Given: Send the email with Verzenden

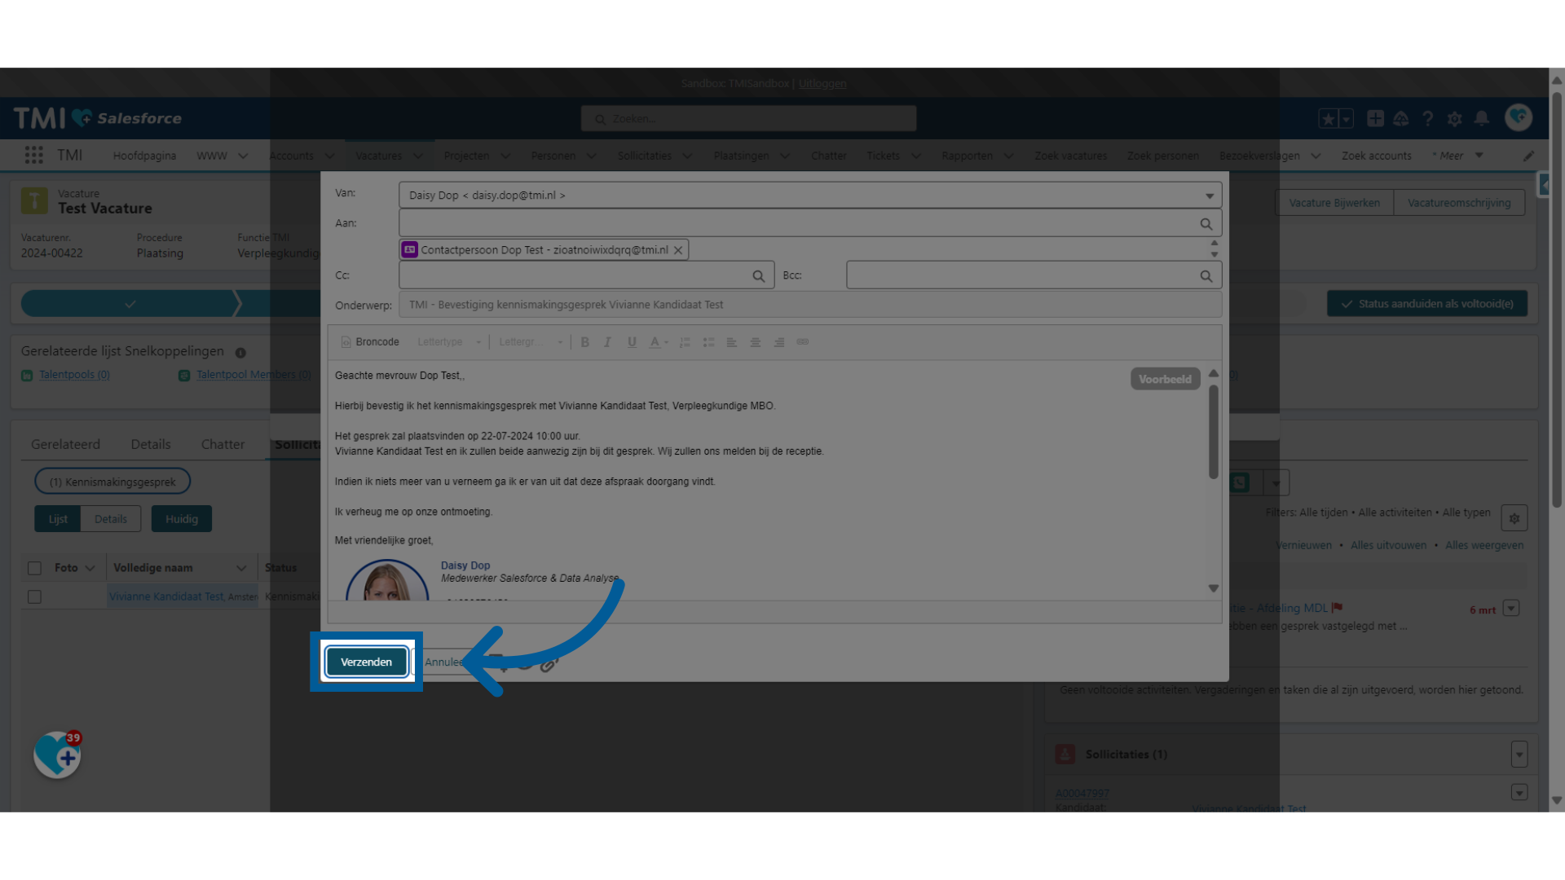Looking at the screenshot, I should [x=366, y=662].
